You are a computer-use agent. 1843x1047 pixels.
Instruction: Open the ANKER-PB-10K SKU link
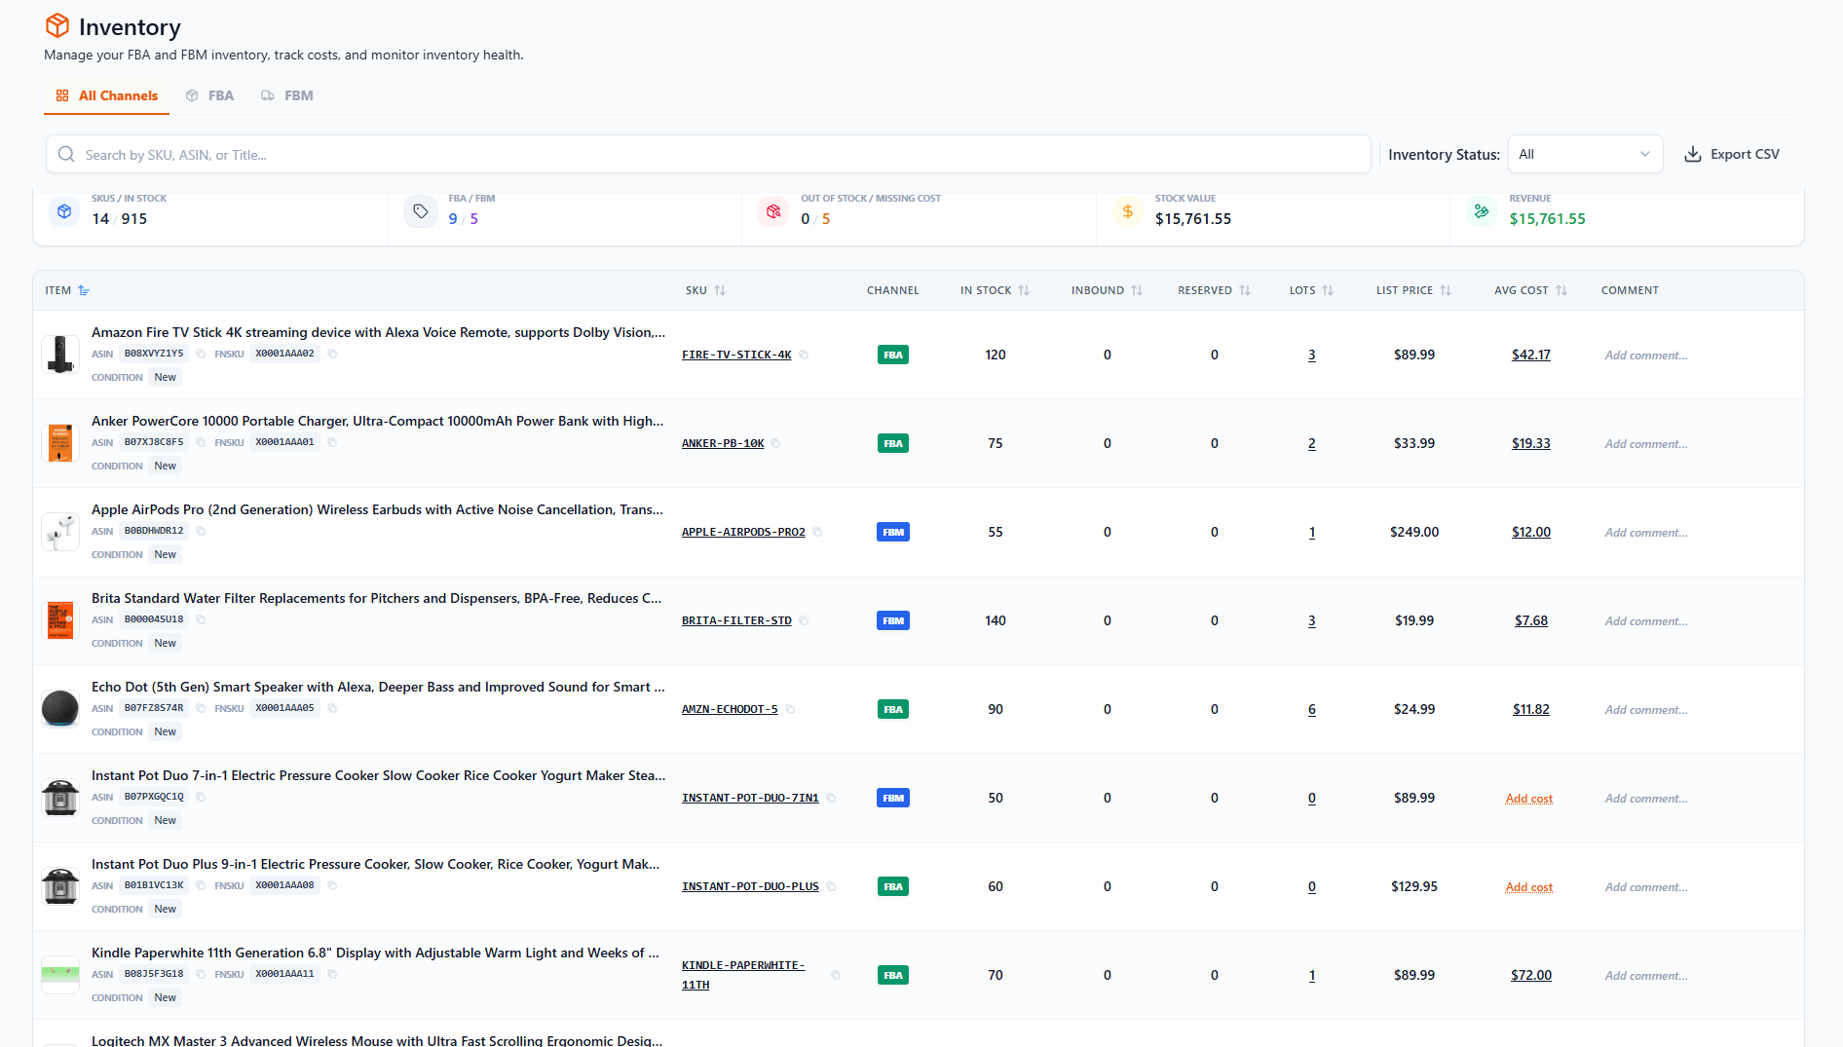click(723, 443)
